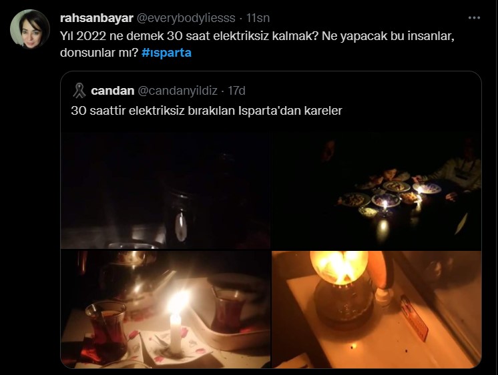Open the @candanyildiz handle
Viewport: 498px width, 375px height.
(x=178, y=91)
